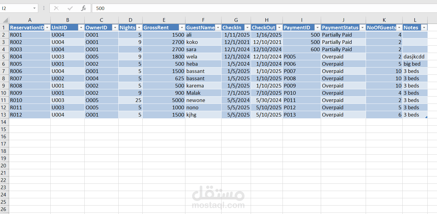Open the Nights filter dropdown button
Viewport: 437px width, 214px height.
click(x=139, y=28)
